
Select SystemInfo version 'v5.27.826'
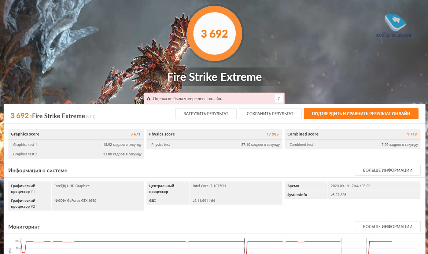pyautogui.click(x=338, y=195)
